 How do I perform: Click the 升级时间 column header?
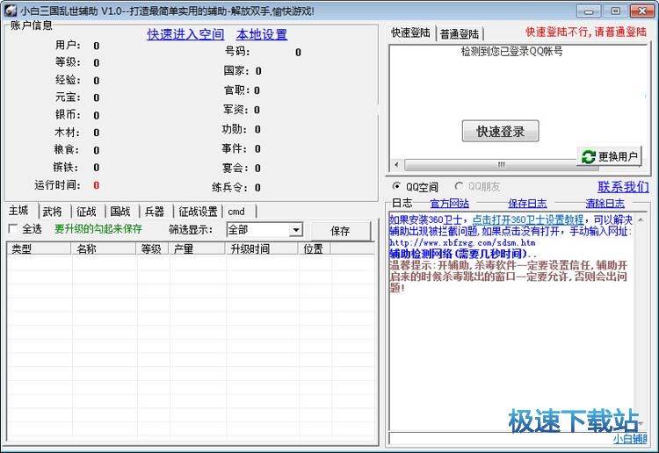pyautogui.click(x=250, y=249)
